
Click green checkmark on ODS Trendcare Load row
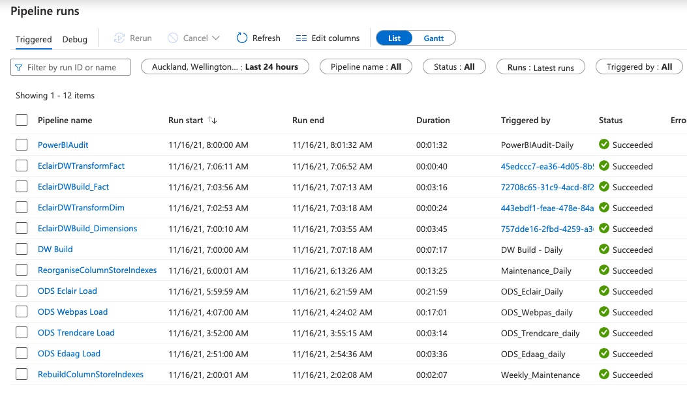click(604, 332)
